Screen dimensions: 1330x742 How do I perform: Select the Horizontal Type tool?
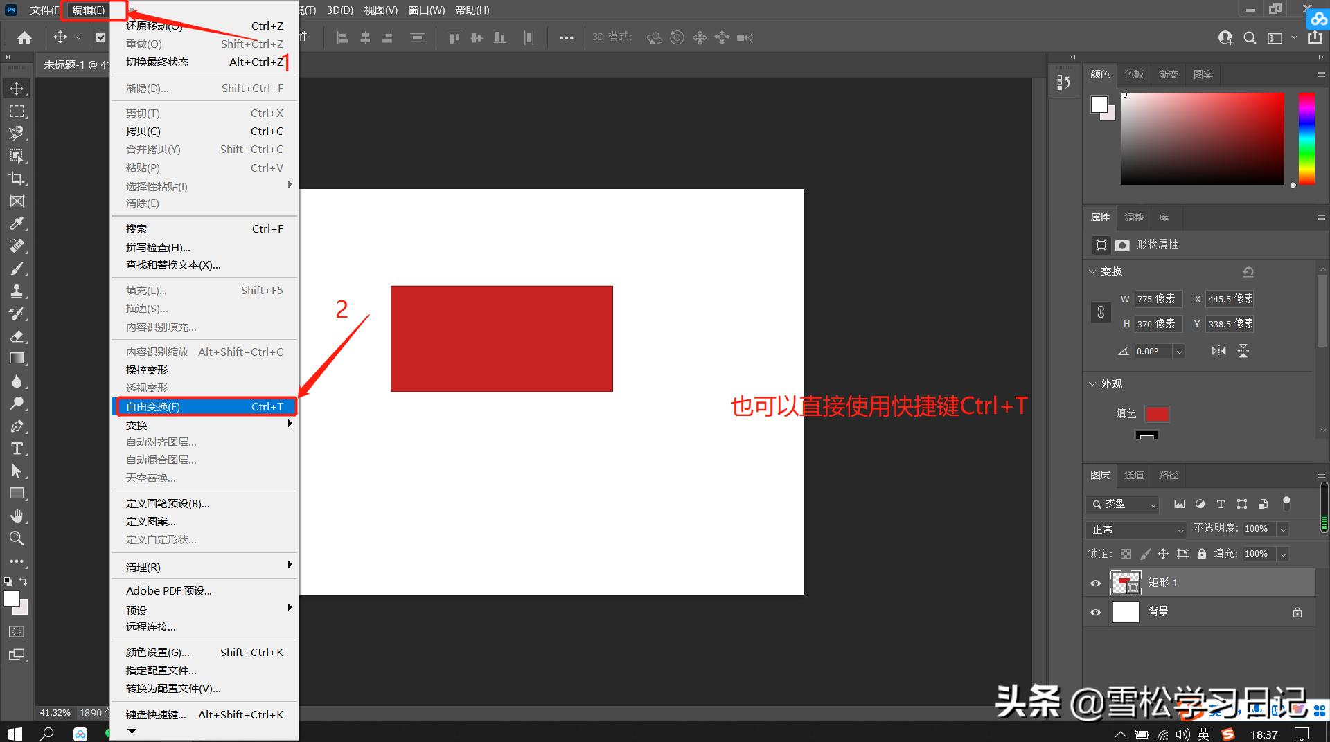click(x=17, y=449)
